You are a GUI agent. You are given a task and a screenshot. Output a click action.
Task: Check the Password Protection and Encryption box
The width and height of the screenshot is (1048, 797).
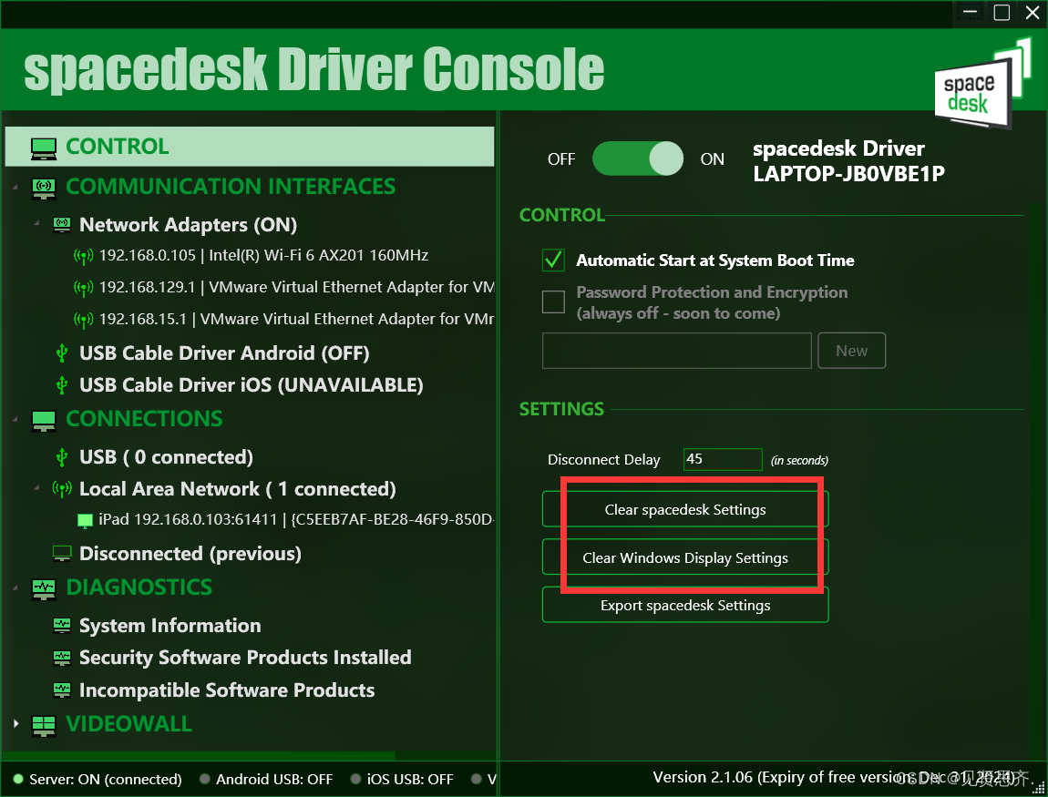(553, 302)
